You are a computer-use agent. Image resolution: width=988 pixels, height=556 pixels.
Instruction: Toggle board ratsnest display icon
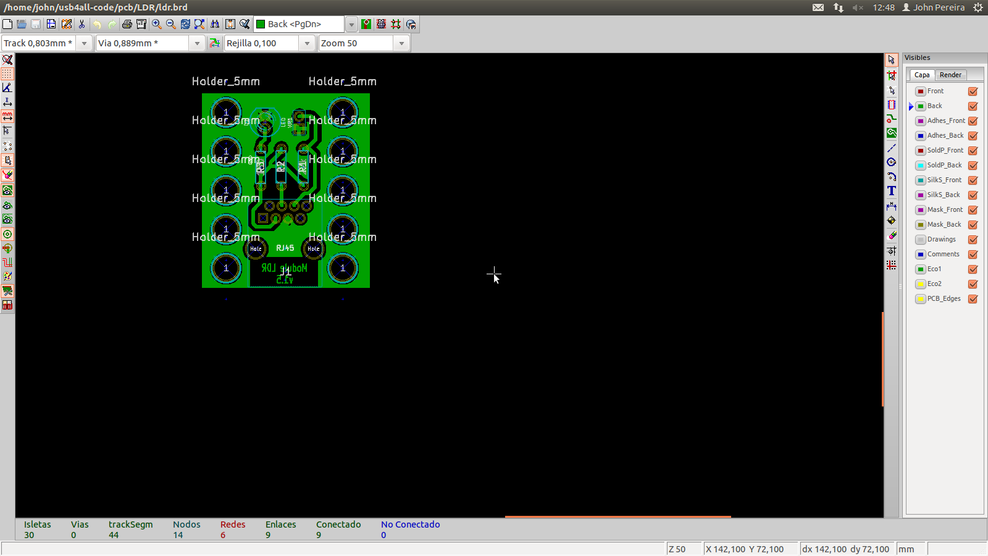pyautogui.click(x=7, y=146)
